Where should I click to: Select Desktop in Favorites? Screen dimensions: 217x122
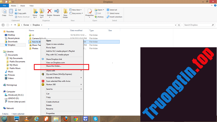(11, 35)
